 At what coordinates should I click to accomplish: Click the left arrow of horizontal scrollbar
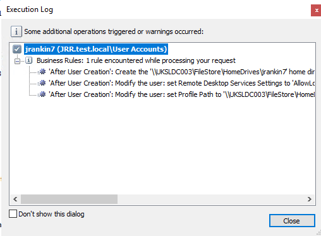tap(15, 199)
